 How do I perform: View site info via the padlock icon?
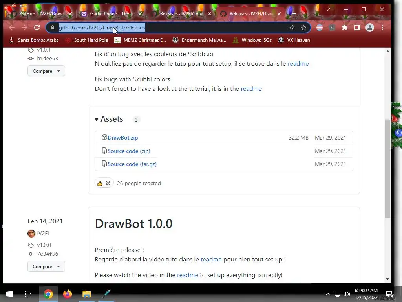[x=53, y=28]
